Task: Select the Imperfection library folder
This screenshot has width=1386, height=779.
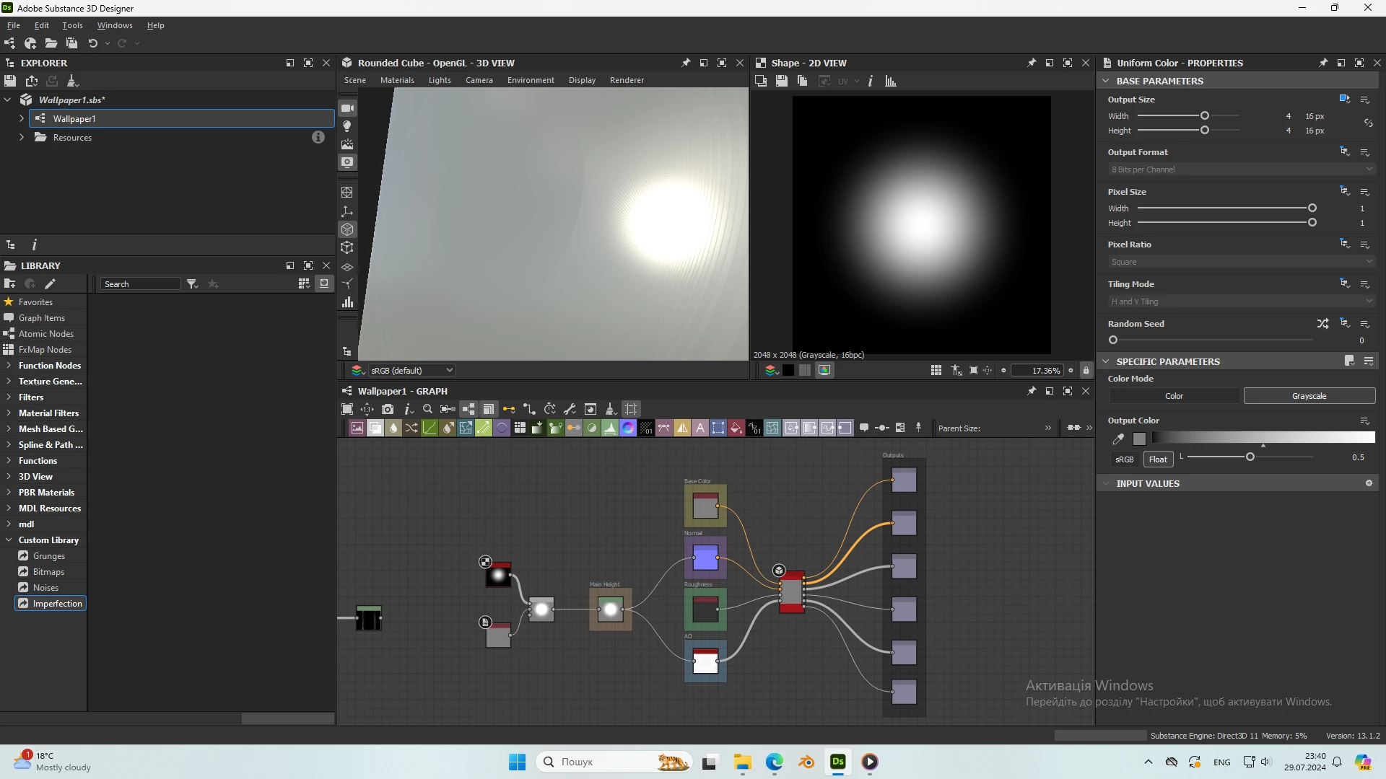Action: click(57, 604)
